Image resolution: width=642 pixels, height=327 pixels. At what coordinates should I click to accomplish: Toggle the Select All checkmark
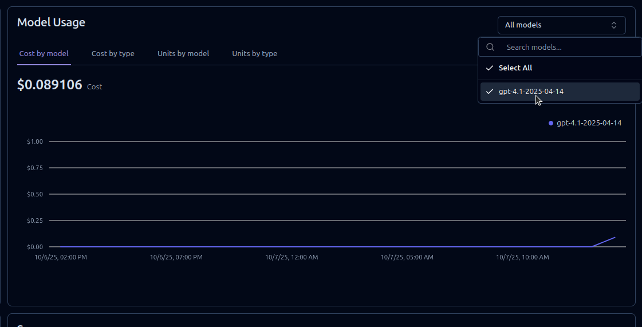click(490, 68)
